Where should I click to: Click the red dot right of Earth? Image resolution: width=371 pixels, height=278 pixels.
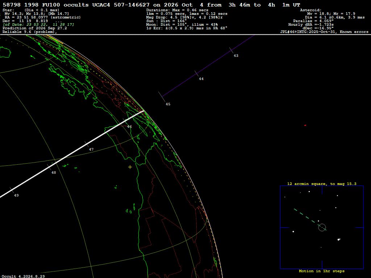tap(305, 125)
